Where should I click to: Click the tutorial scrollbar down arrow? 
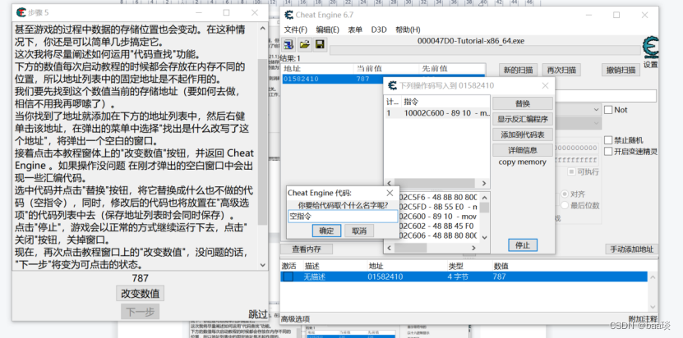pyautogui.click(x=263, y=264)
